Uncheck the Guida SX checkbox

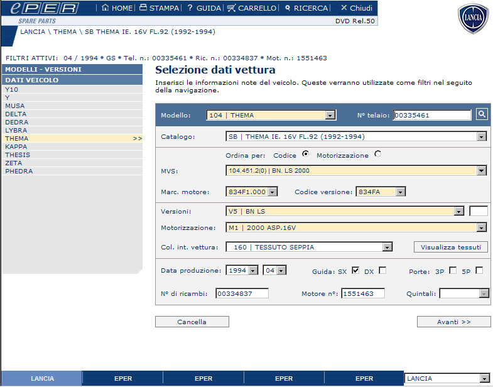pos(355,270)
